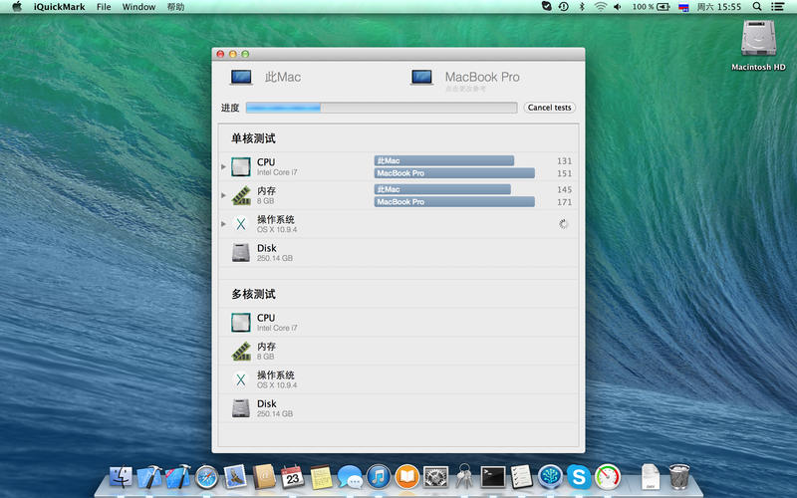This screenshot has height=498, width=797.
Task: Open the File menu
Action: (x=104, y=7)
